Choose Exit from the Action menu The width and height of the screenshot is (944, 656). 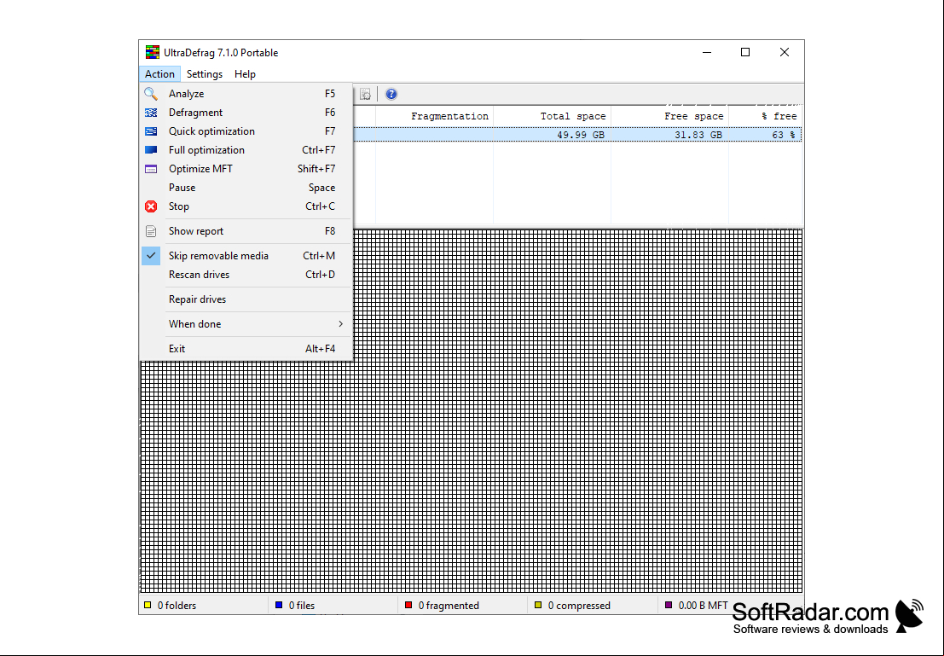(x=246, y=348)
